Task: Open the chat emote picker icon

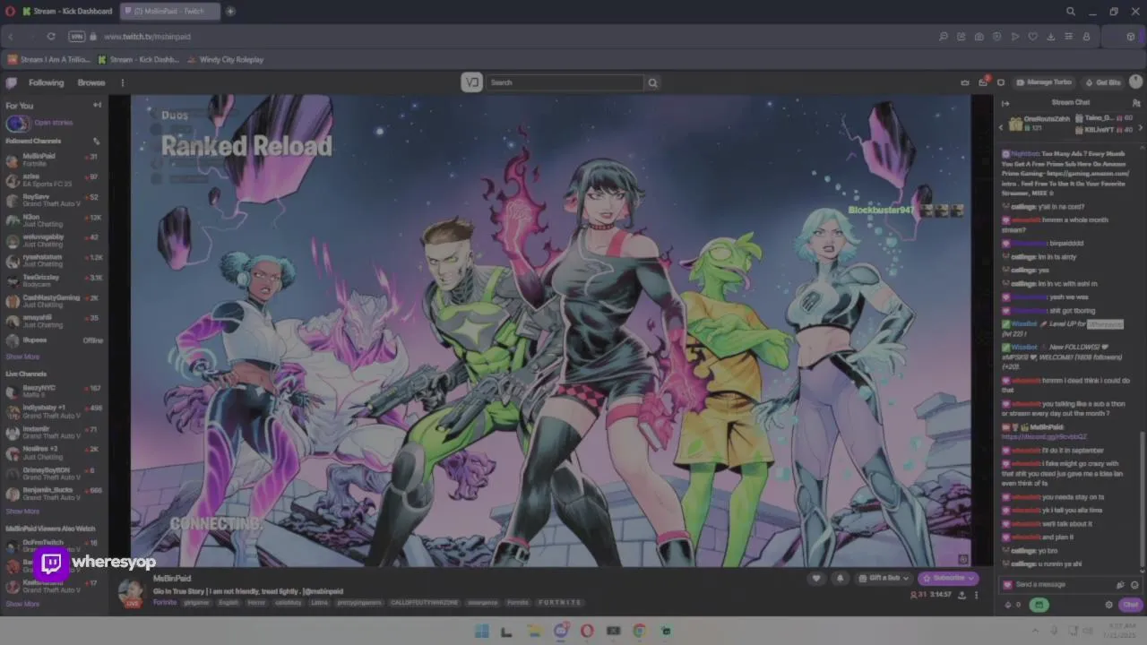Action: tap(1134, 585)
